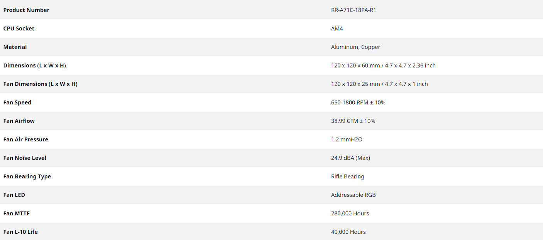Click the Material row label
Image resolution: width=543 pixels, height=240 pixels.
point(15,47)
